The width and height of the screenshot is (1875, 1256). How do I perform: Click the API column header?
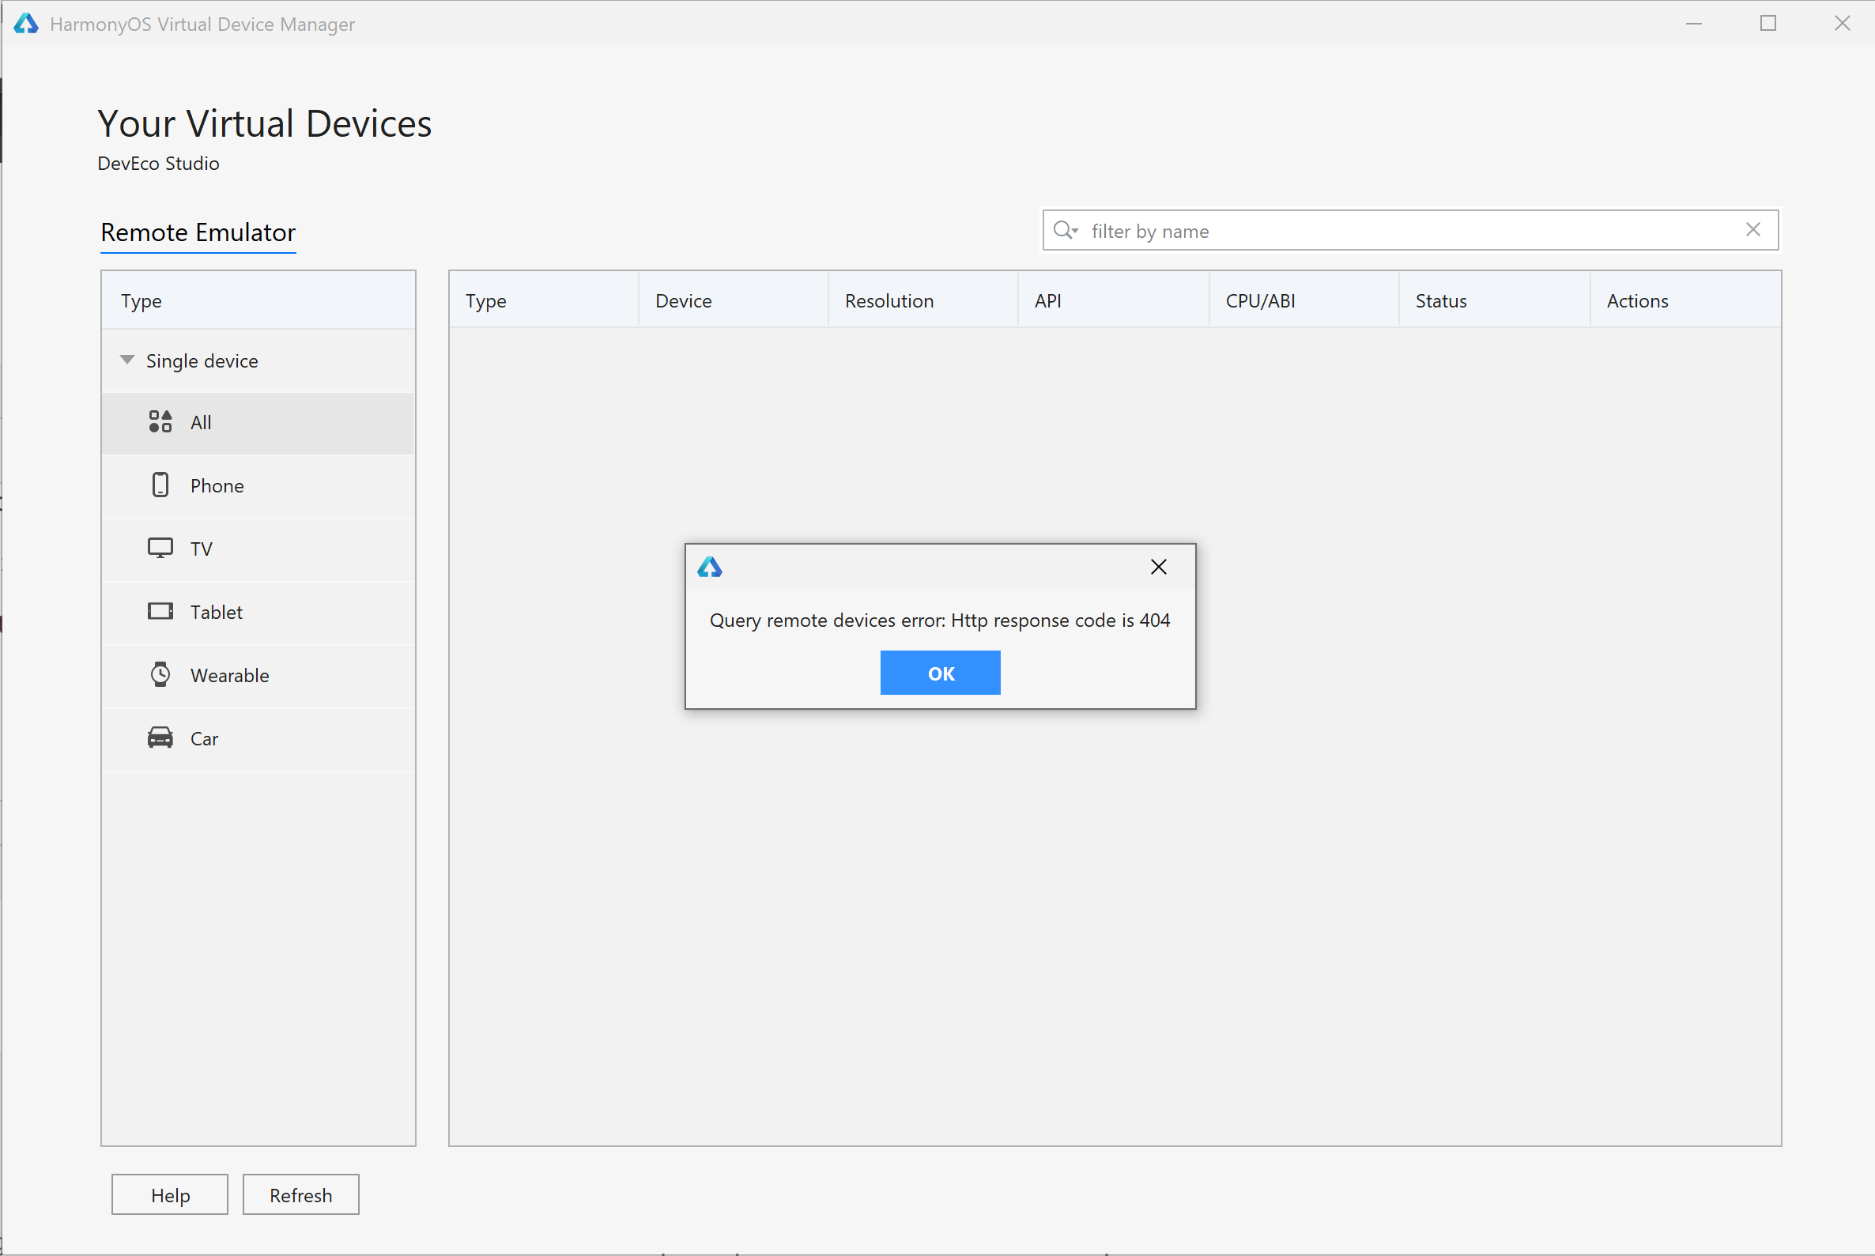(x=1047, y=300)
